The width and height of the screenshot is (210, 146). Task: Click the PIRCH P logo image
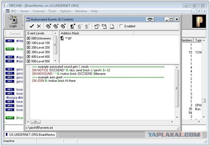[199, 21]
